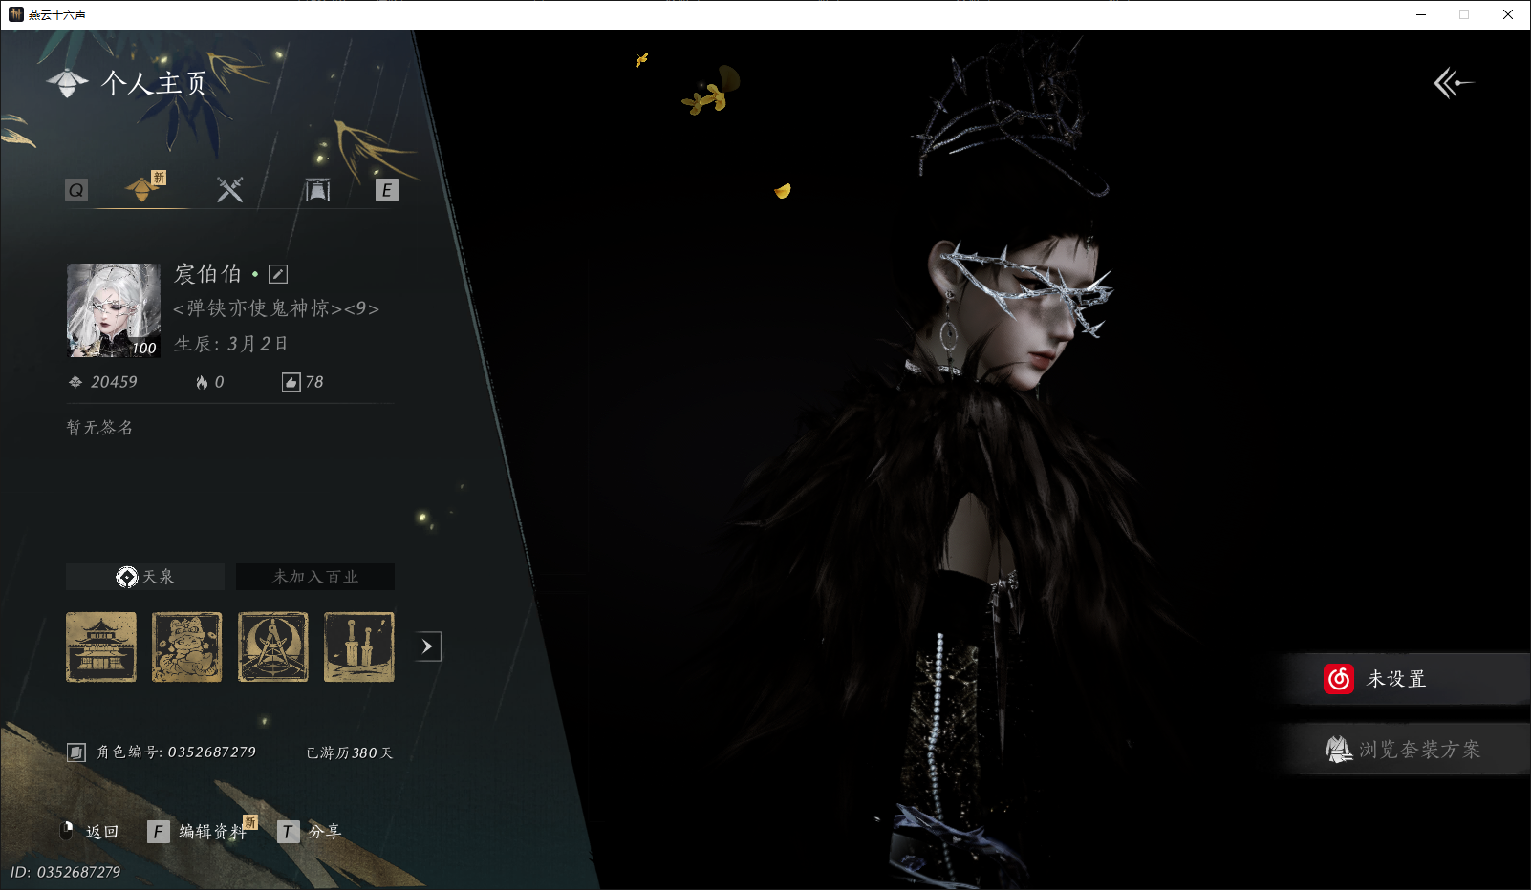Expand more badges with right chevron
The image size is (1531, 890).
[x=428, y=646]
